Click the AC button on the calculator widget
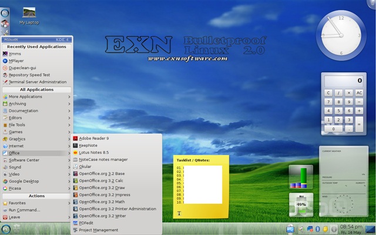This screenshot has width=376, height=235. tap(359, 93)
